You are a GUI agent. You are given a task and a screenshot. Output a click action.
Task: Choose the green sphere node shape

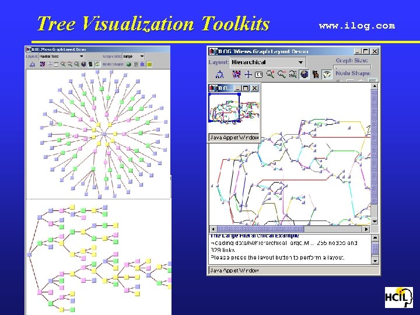pyautogui.click(x=129, y=64)
